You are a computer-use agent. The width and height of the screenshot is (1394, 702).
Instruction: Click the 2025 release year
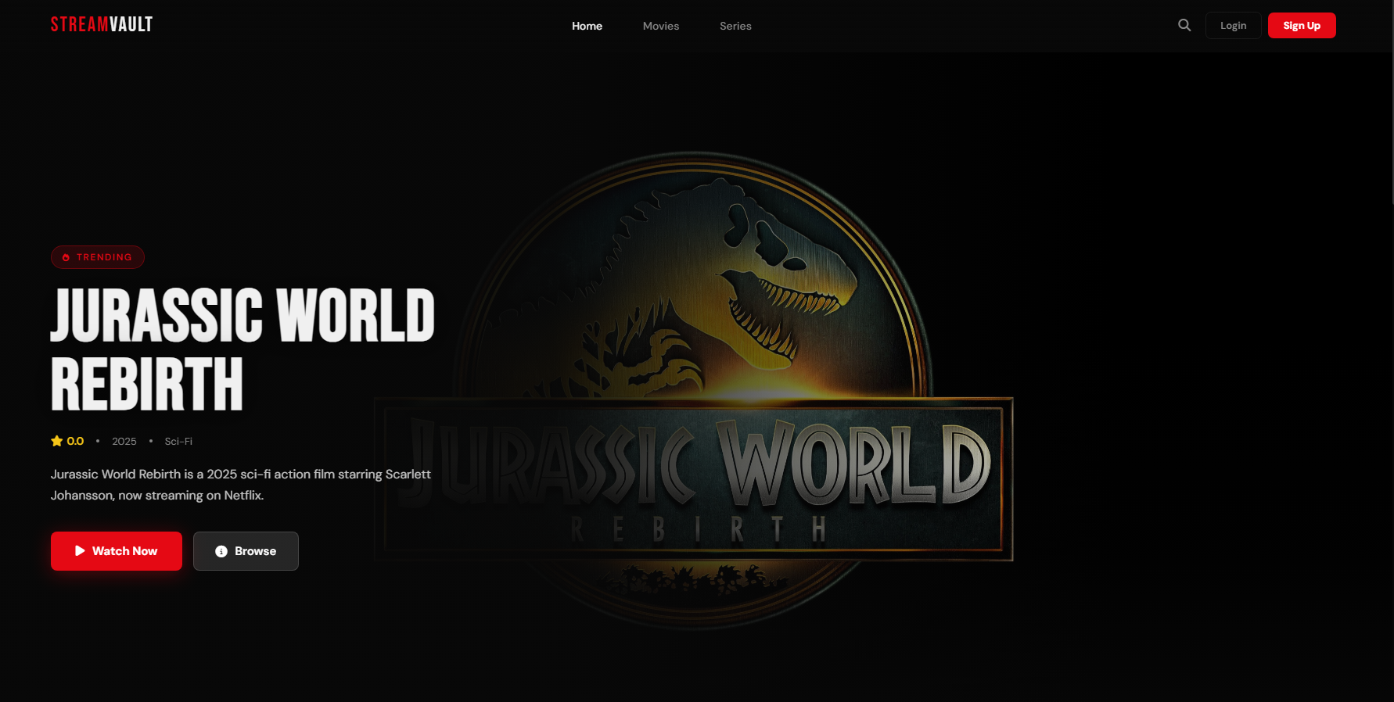click(x=124, y=442)
